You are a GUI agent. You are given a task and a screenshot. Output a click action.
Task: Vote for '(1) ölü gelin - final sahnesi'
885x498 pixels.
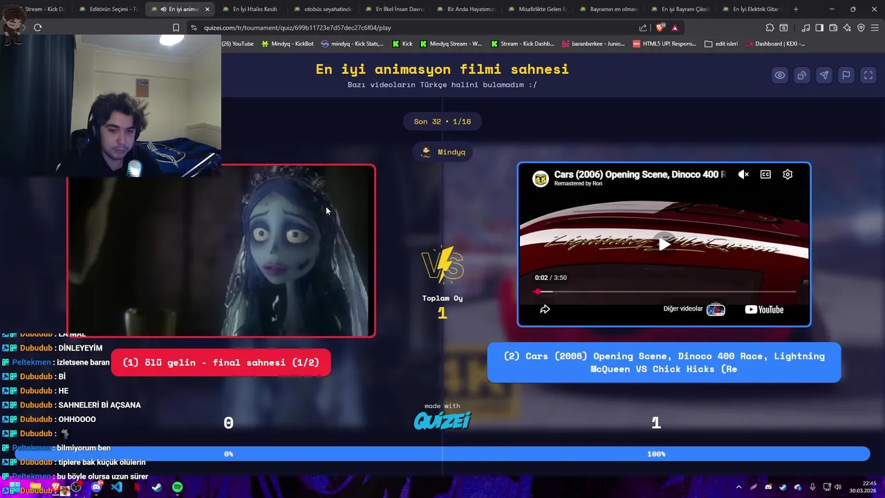221,362
